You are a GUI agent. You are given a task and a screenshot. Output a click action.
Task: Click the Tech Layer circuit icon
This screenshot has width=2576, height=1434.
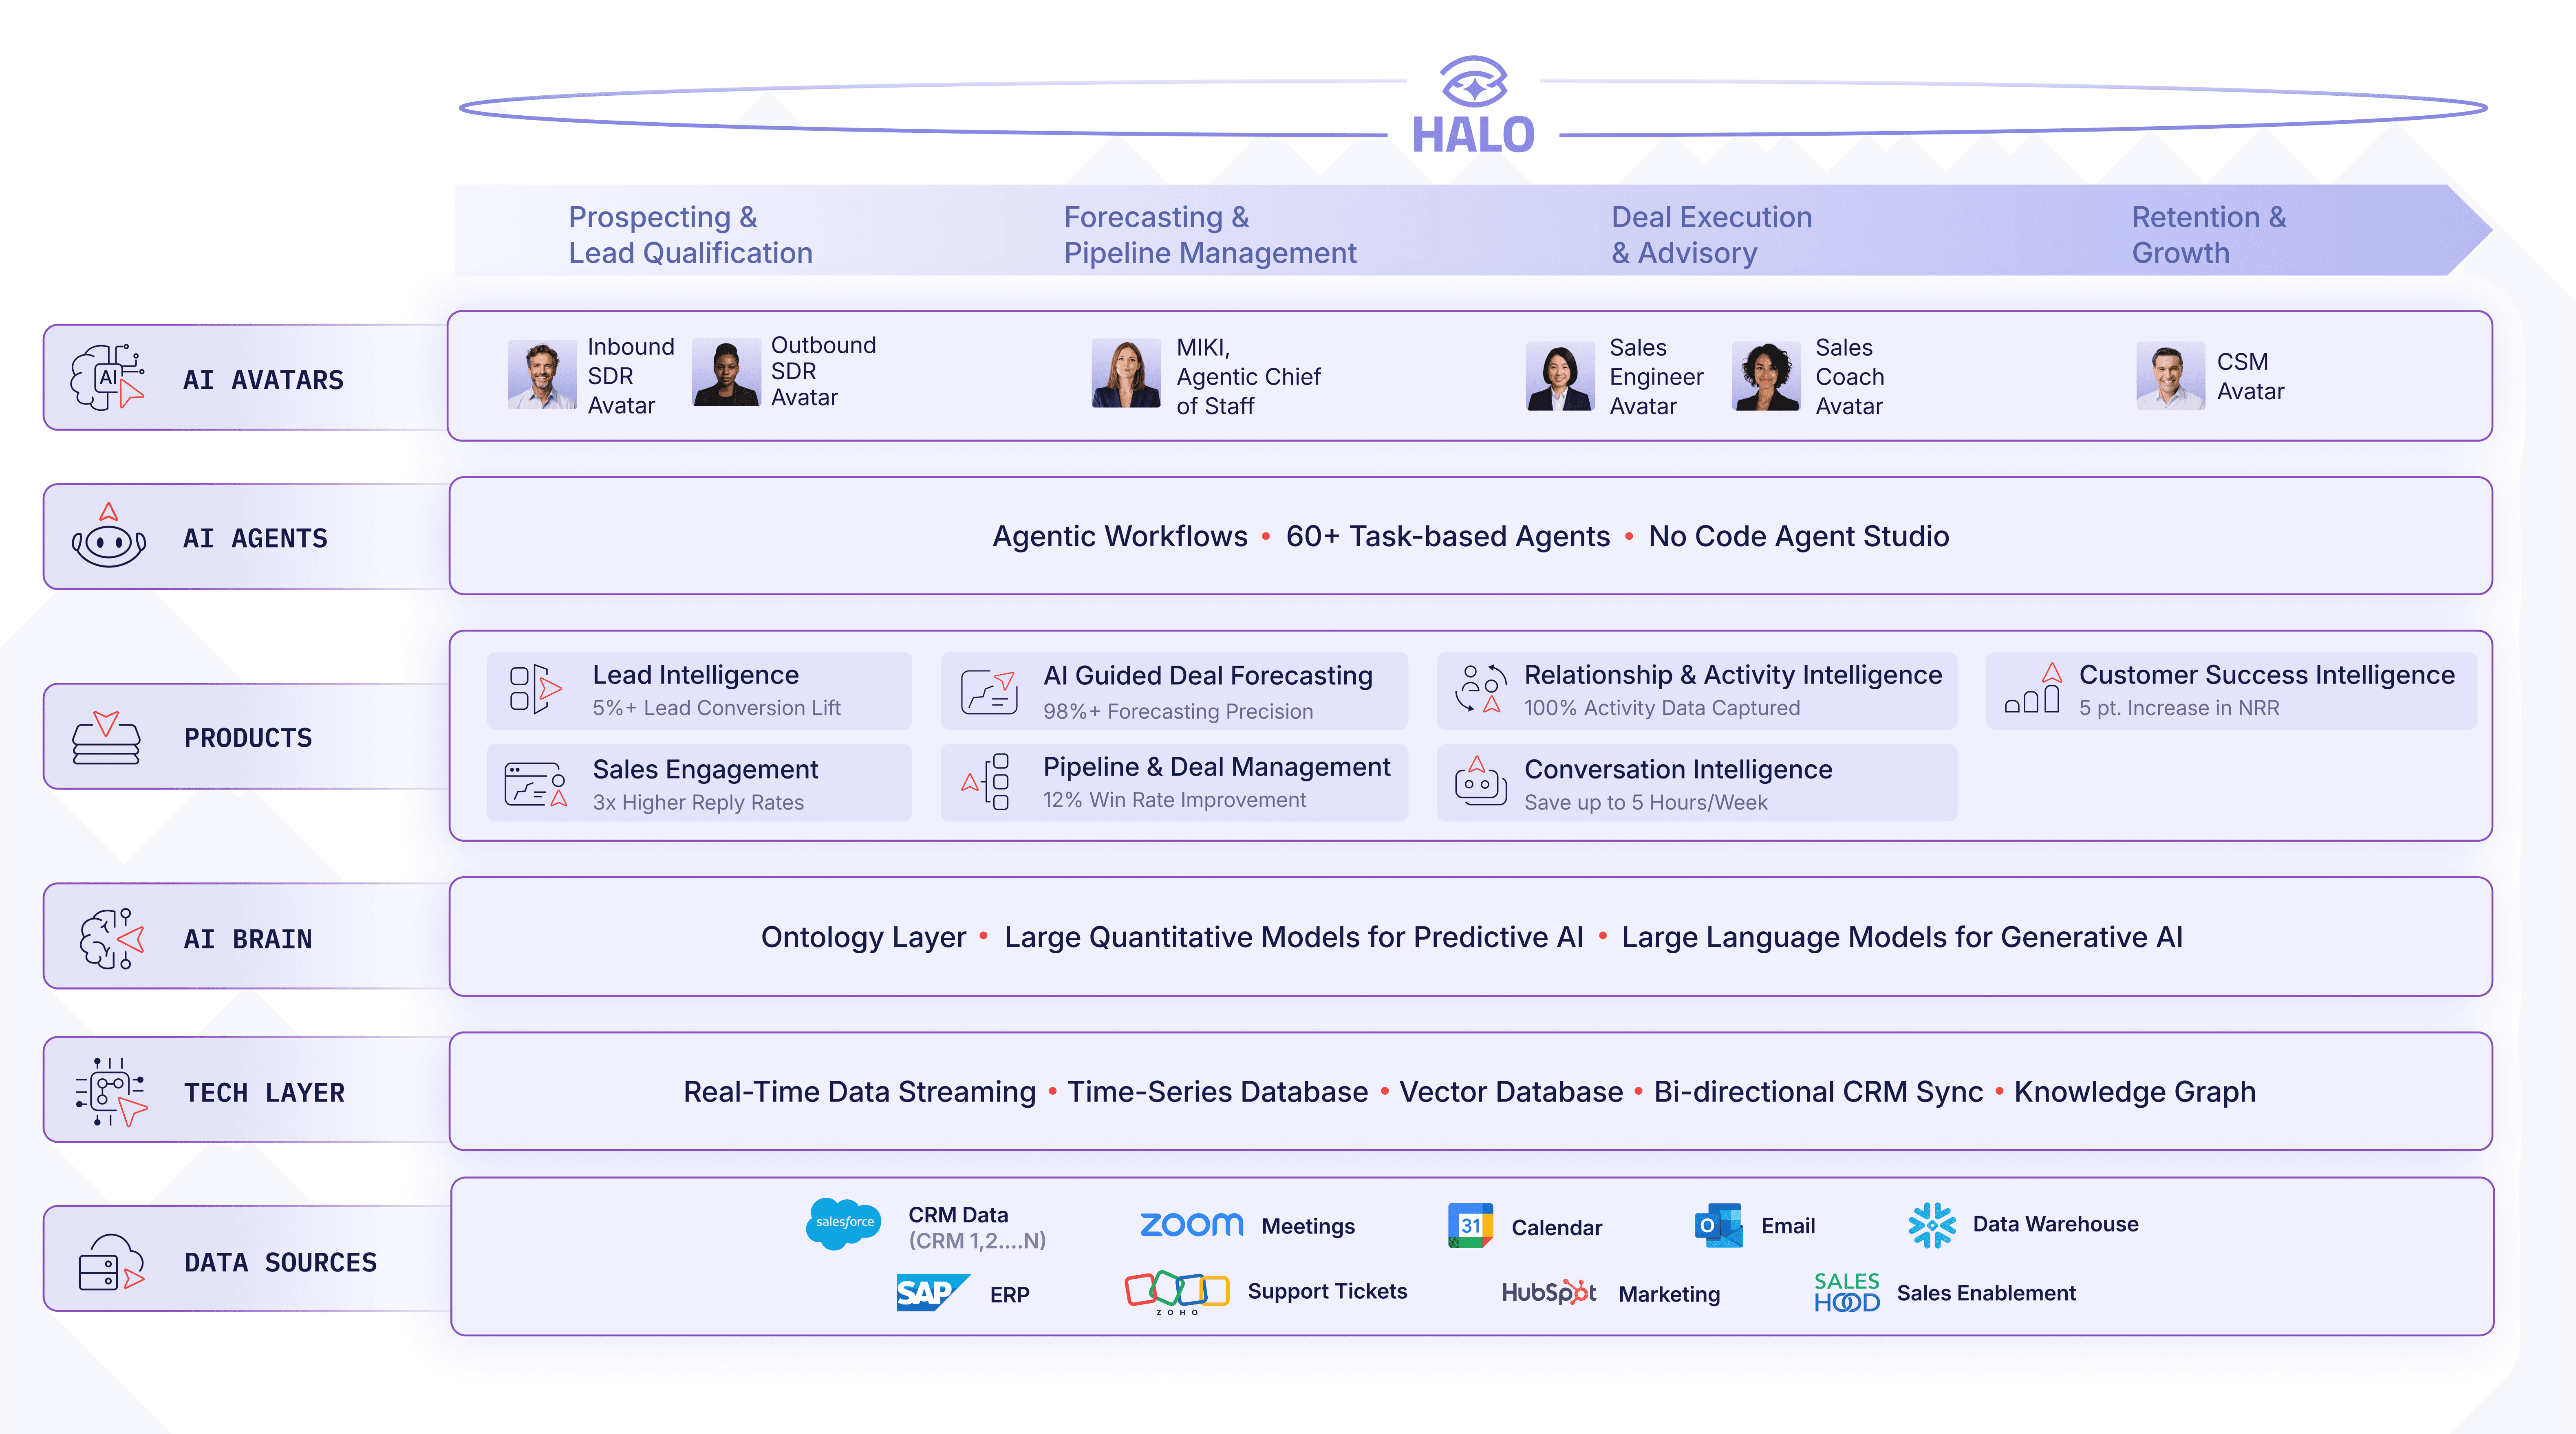[x=111, y=1091]
